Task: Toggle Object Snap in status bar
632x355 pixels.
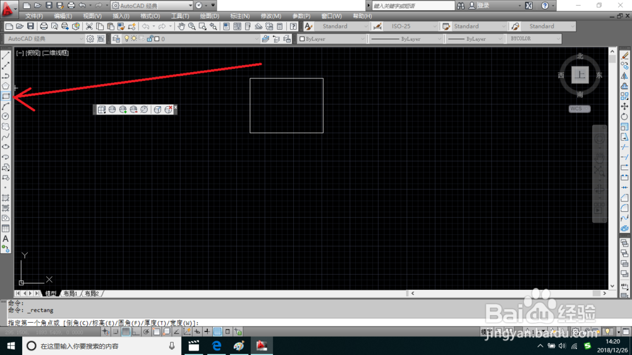Action: [156, 332]
